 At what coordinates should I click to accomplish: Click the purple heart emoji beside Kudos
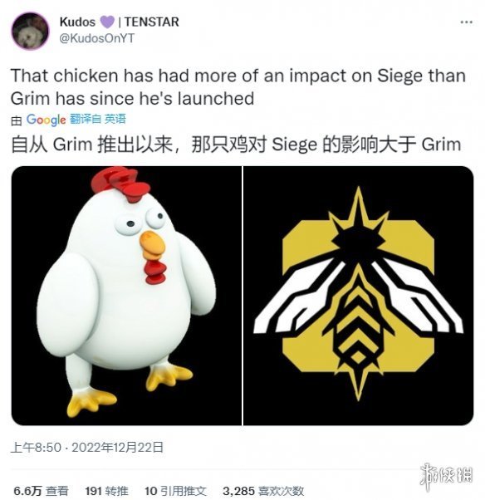pos(106,22)
